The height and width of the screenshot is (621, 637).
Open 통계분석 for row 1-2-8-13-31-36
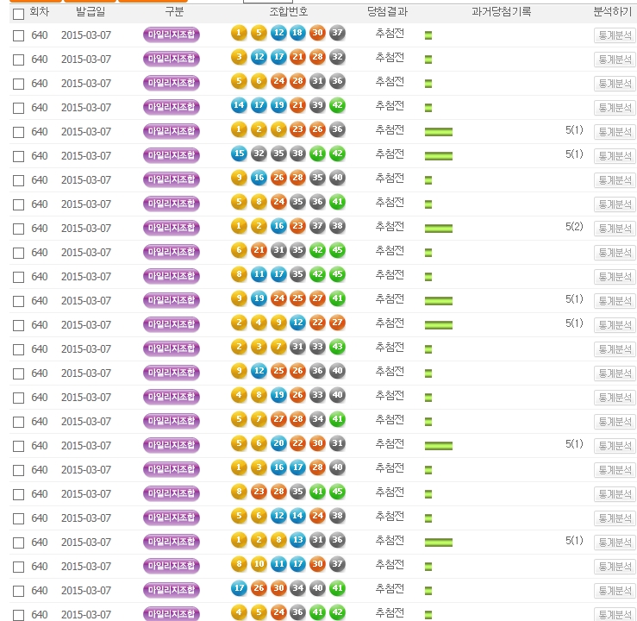coord(614,543)
